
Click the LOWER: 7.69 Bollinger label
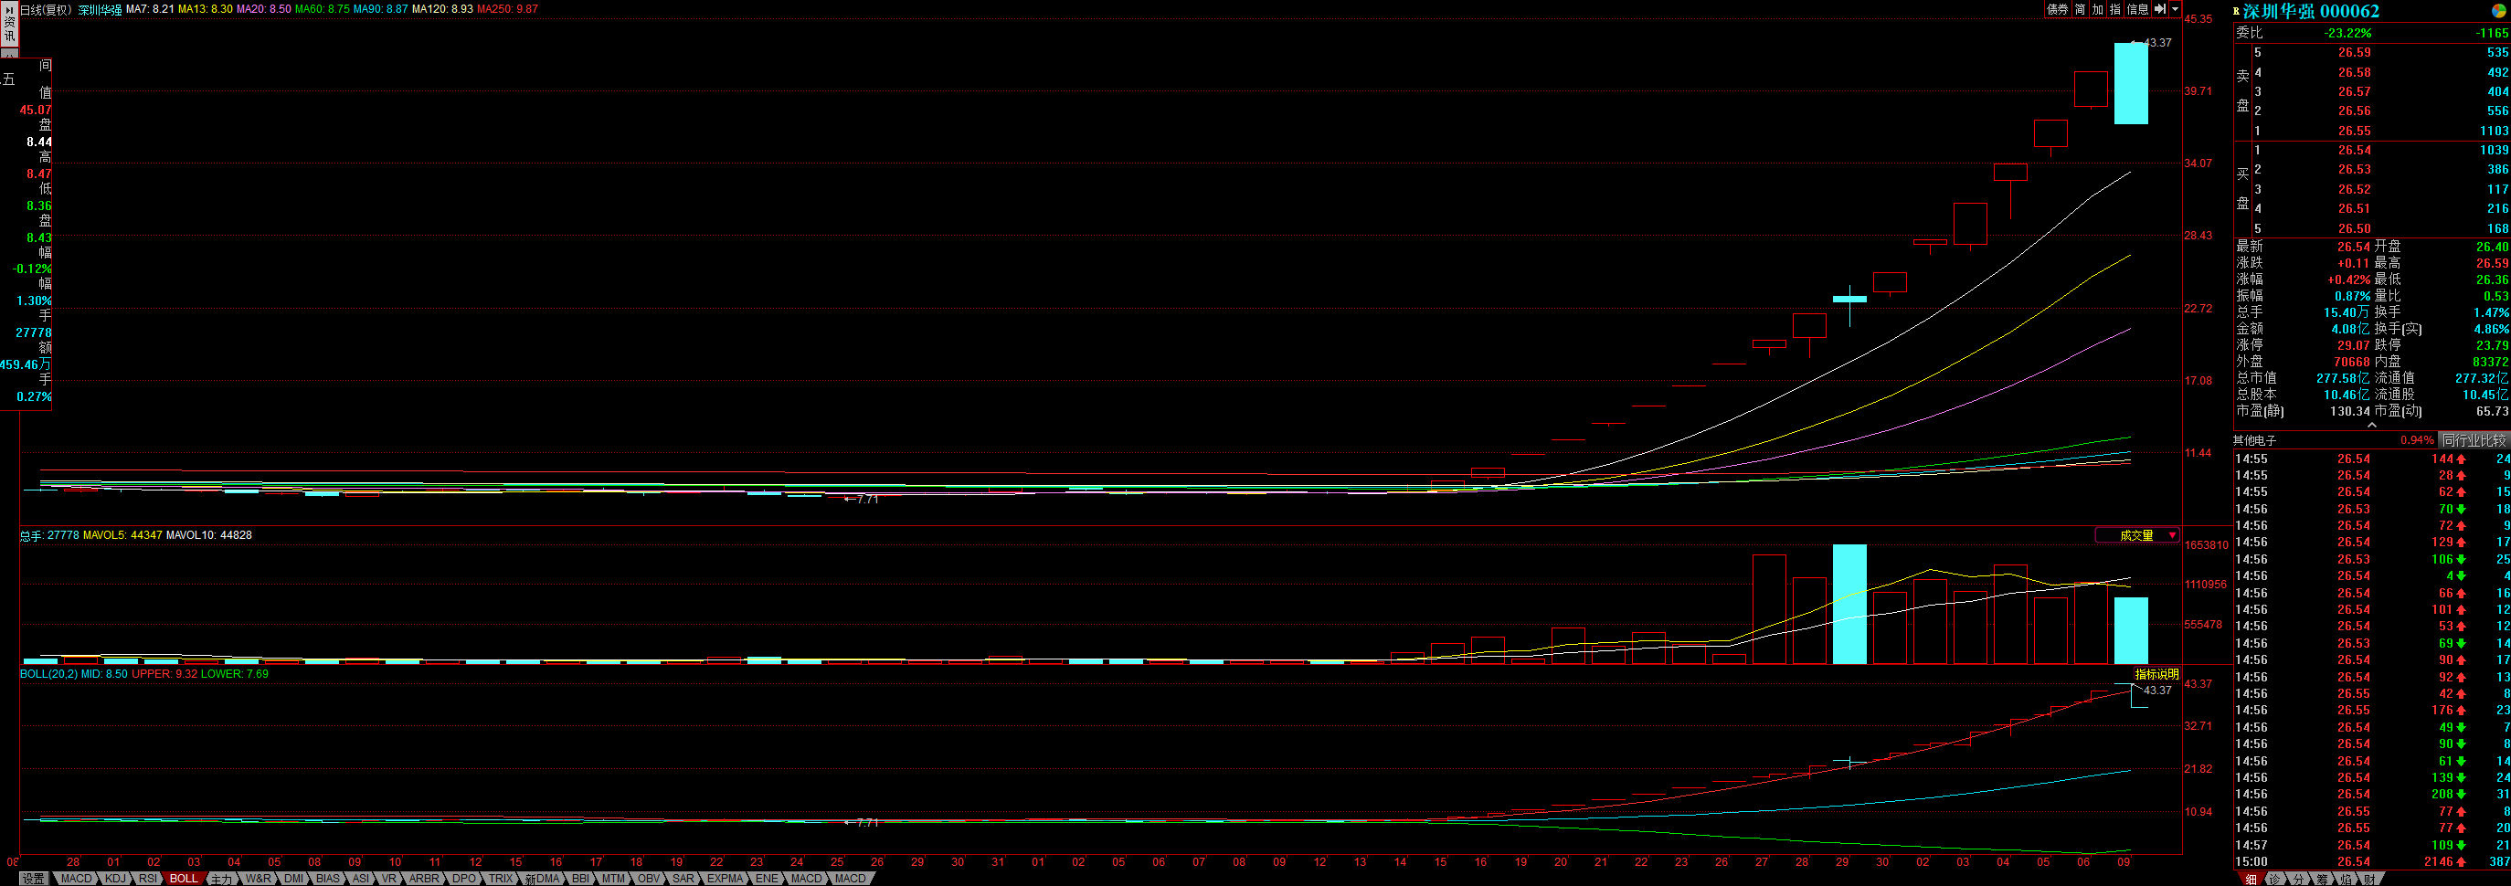(235, 673)
